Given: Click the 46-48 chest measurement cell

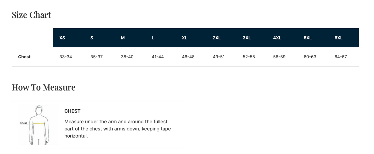Looking at the screenshot, I should pyautogui.click(x=188, y=57).
